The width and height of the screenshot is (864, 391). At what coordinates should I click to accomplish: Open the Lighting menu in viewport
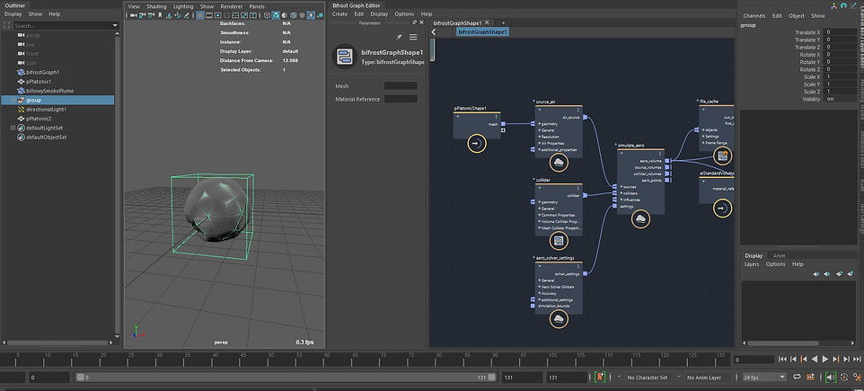183,6
